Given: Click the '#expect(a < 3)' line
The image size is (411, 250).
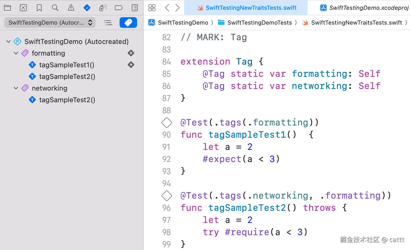Looking at the screenshot, I should coord(241,159).
